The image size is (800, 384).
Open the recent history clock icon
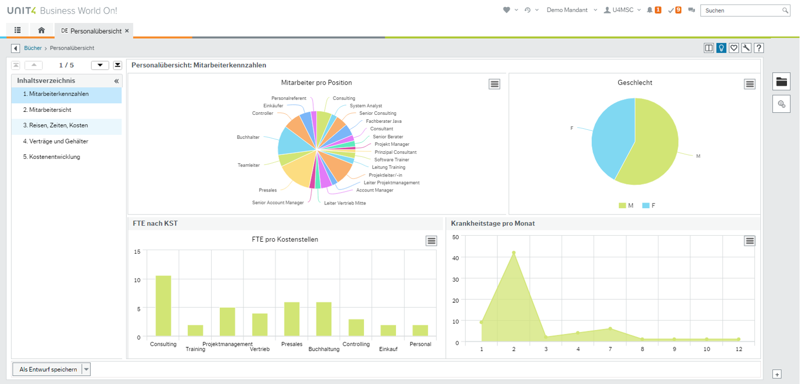click(x=527, y=10)
